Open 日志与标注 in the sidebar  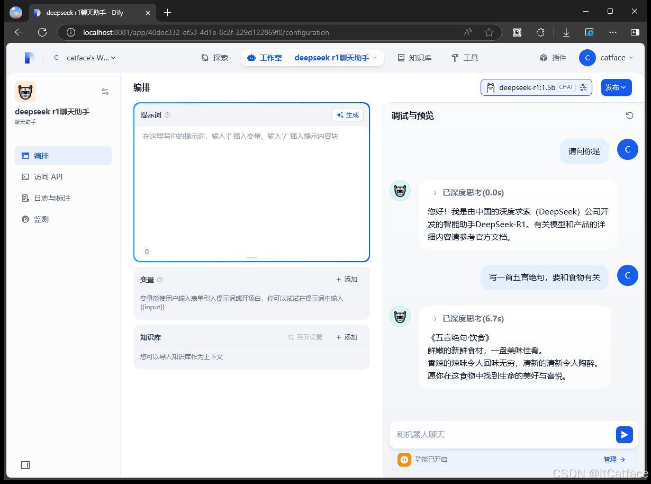[63, 198]
